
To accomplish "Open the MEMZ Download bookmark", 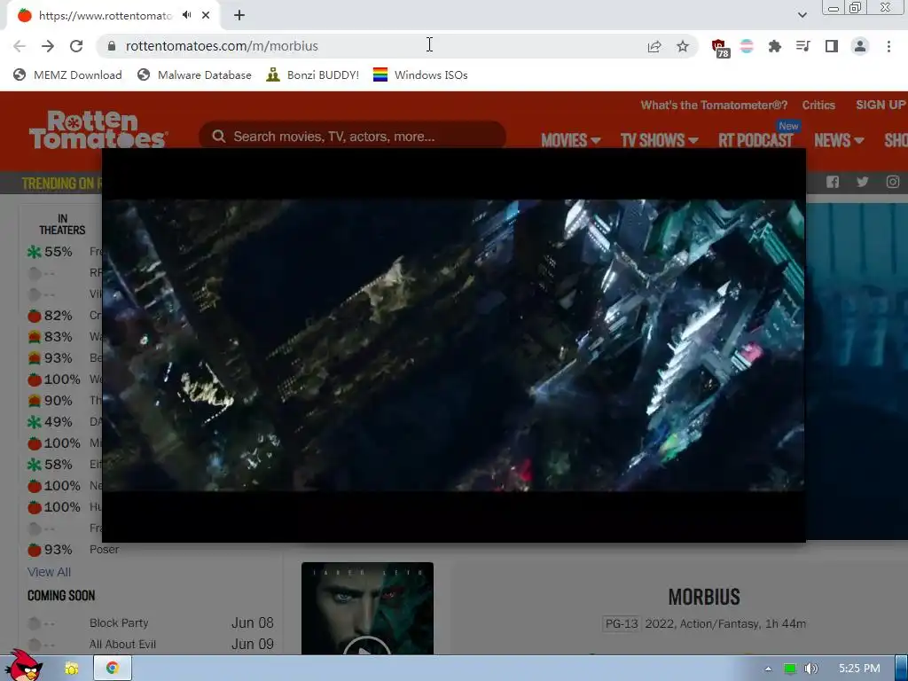I will point(67,74).
